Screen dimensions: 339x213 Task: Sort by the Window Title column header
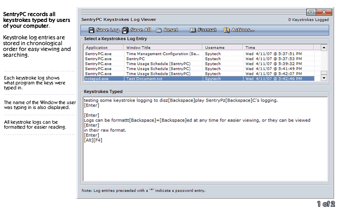163,47
